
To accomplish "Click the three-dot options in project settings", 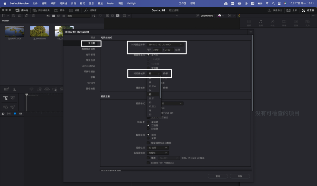I will [x=250, y=32].
